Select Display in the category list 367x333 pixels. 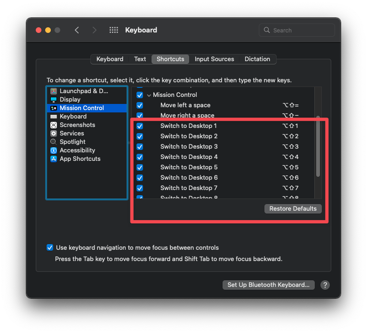click(x=87, y=100)
